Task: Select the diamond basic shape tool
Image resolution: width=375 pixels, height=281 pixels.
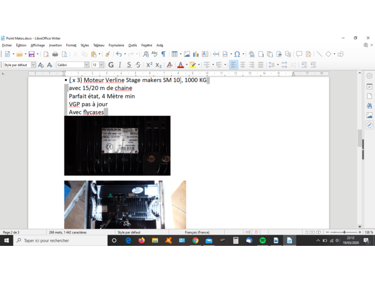Action: tap(328, 54)
